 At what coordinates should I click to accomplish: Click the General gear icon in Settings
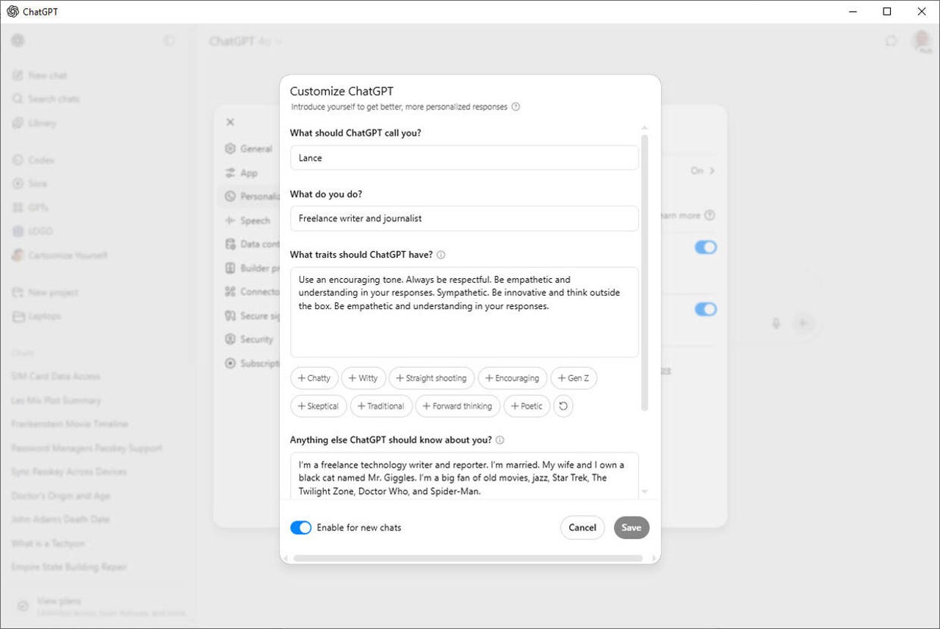click(231, 148)
